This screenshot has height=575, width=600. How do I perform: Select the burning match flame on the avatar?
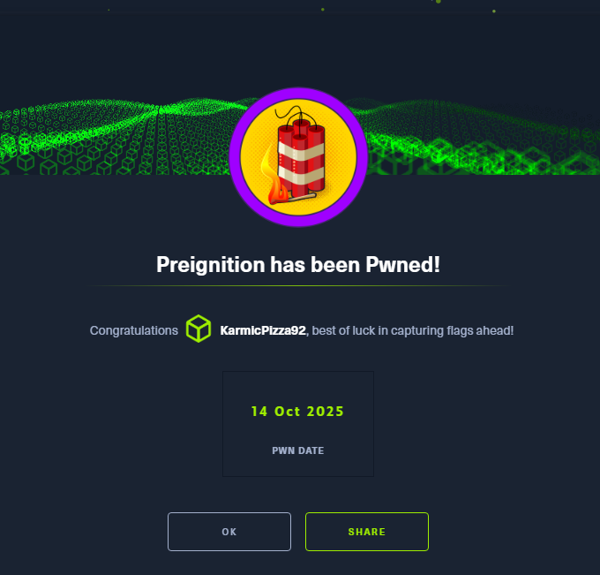coord(274,178)
